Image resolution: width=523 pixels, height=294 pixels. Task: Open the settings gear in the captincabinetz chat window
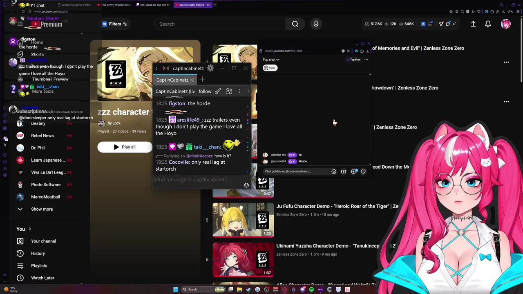[210, 68]
